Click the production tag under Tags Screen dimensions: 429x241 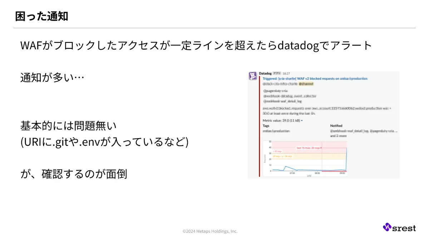click(276, 131)
